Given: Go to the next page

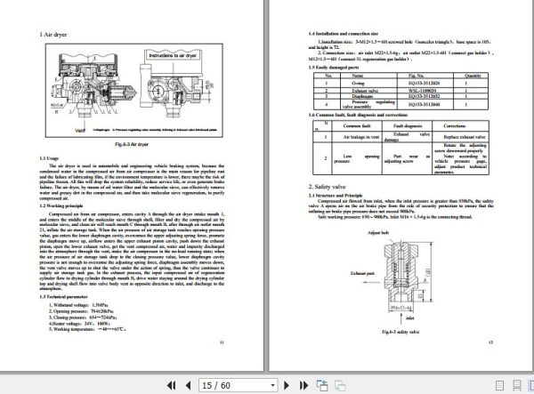Looking at the screenshot, I should click(287, 385).
